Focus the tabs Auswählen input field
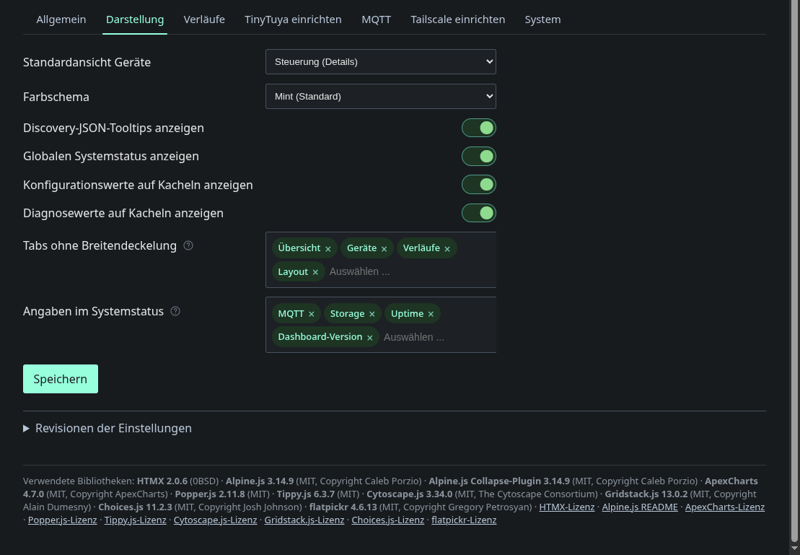Image resolution: width=800 pixels, height=555 pixels. pos(360,271)
